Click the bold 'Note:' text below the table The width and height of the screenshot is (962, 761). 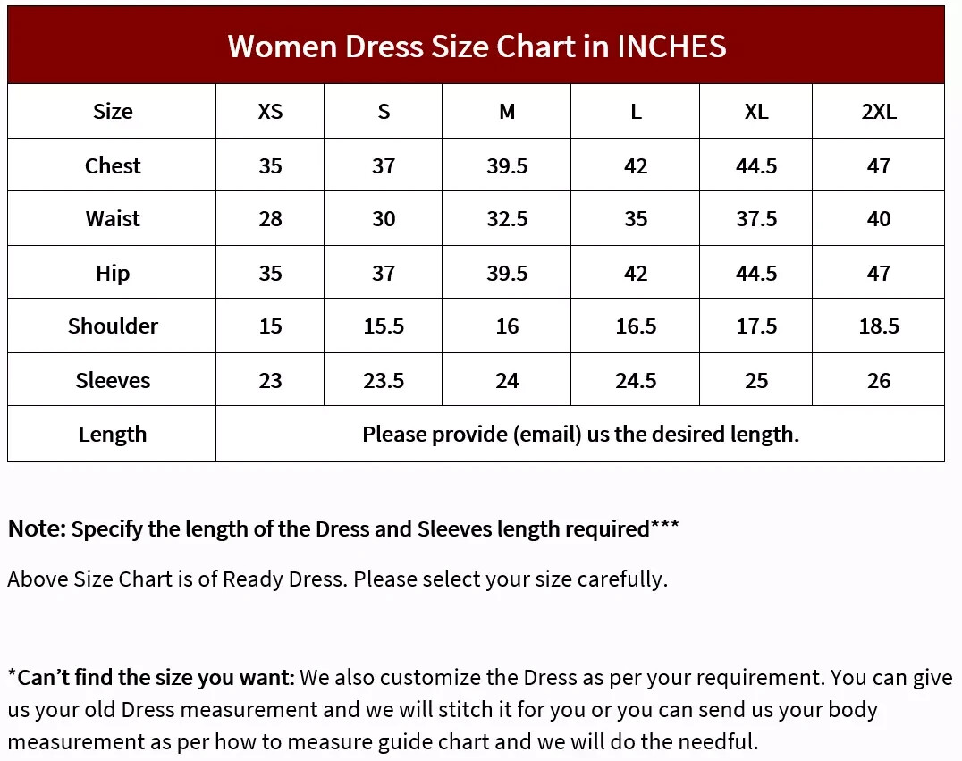[x=37, y=528]
